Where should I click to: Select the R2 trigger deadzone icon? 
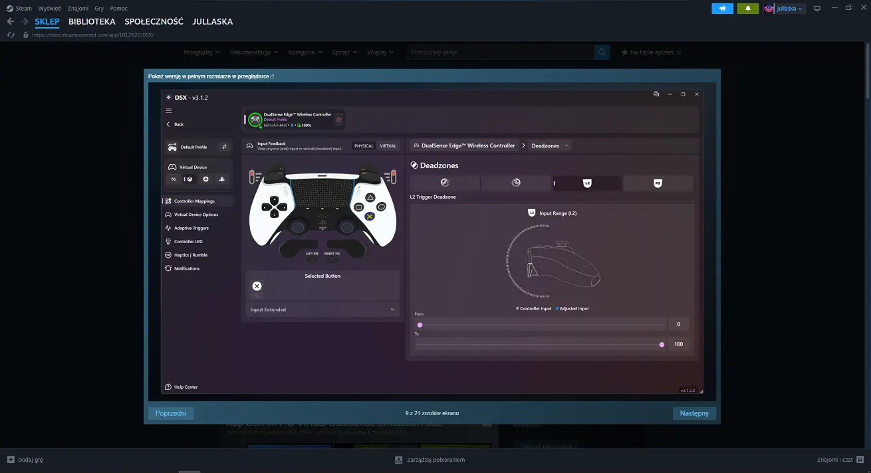click(658, 183)
